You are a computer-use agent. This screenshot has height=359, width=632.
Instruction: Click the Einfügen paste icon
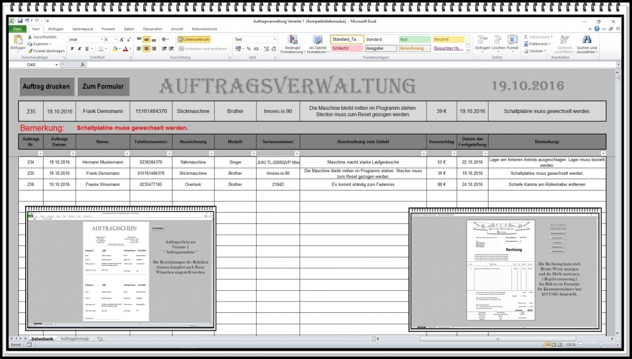[x=18, y=40]
